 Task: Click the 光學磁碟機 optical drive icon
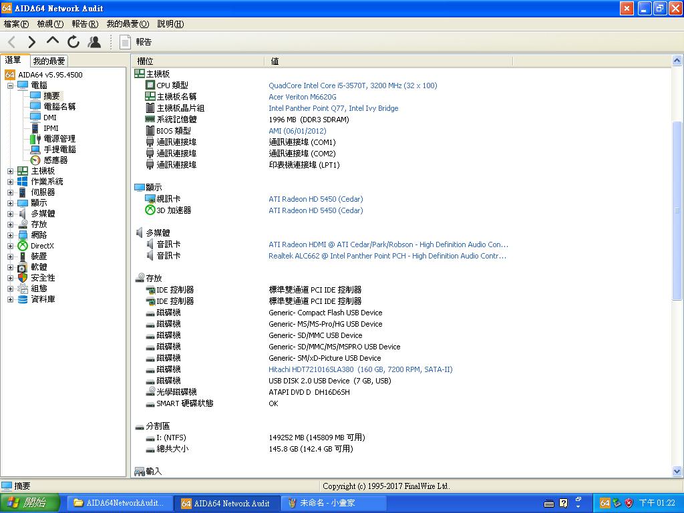tap(150, 391)
